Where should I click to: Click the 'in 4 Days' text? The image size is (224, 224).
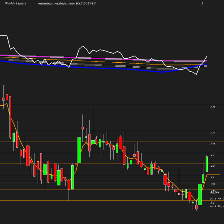coord(217,206)
